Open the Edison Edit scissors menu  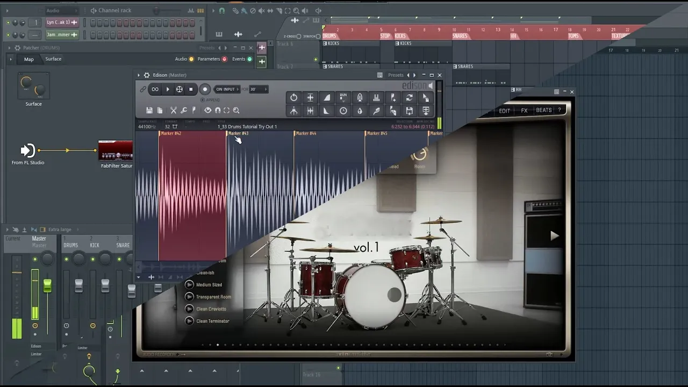173,110
